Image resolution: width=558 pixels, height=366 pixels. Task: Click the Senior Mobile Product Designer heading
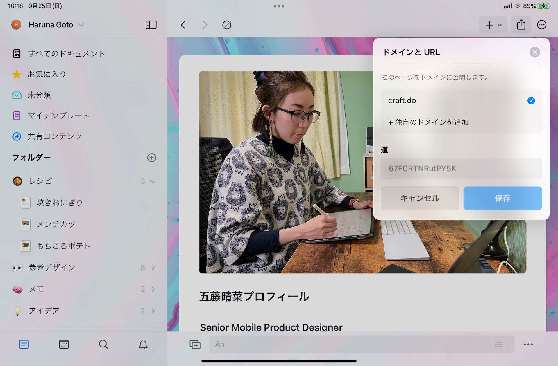[271, 327]
